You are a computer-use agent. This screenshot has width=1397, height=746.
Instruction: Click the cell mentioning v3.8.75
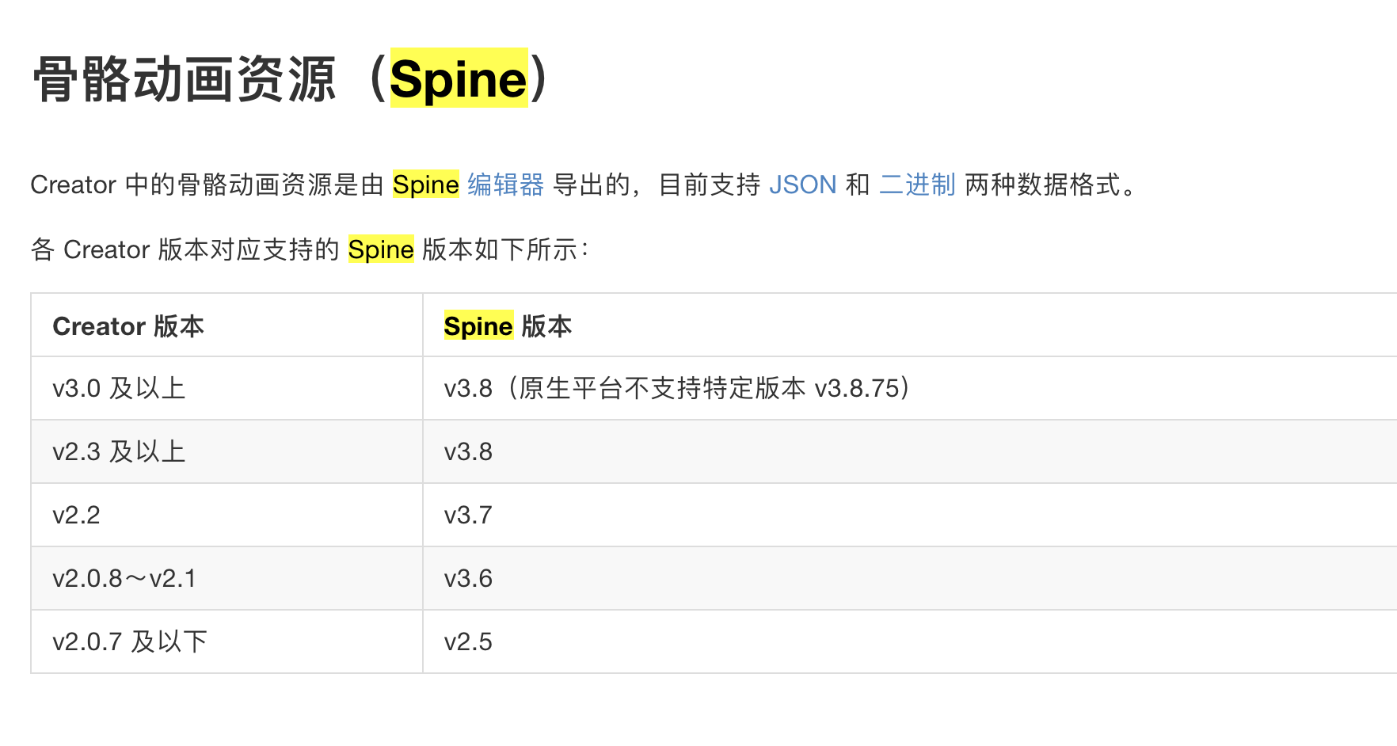tap(677, 388)
